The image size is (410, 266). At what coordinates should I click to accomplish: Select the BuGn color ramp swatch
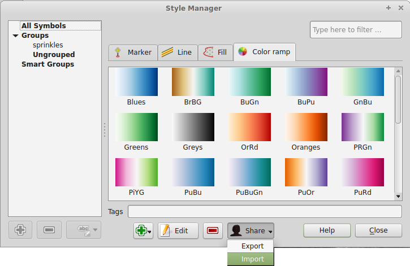250,82
